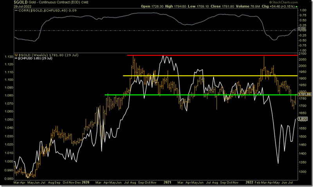313x187 pixels.
Task: Click the 1350 right price axis label
Action: (303, 162)
